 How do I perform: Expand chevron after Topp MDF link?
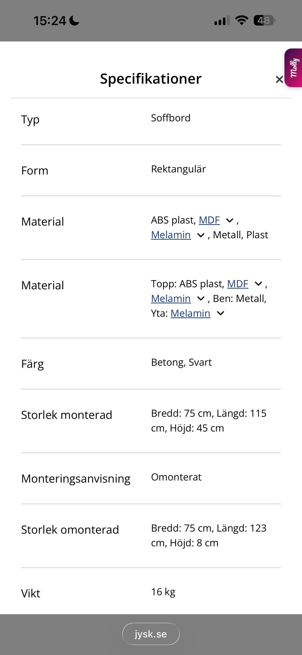point(258,284)
